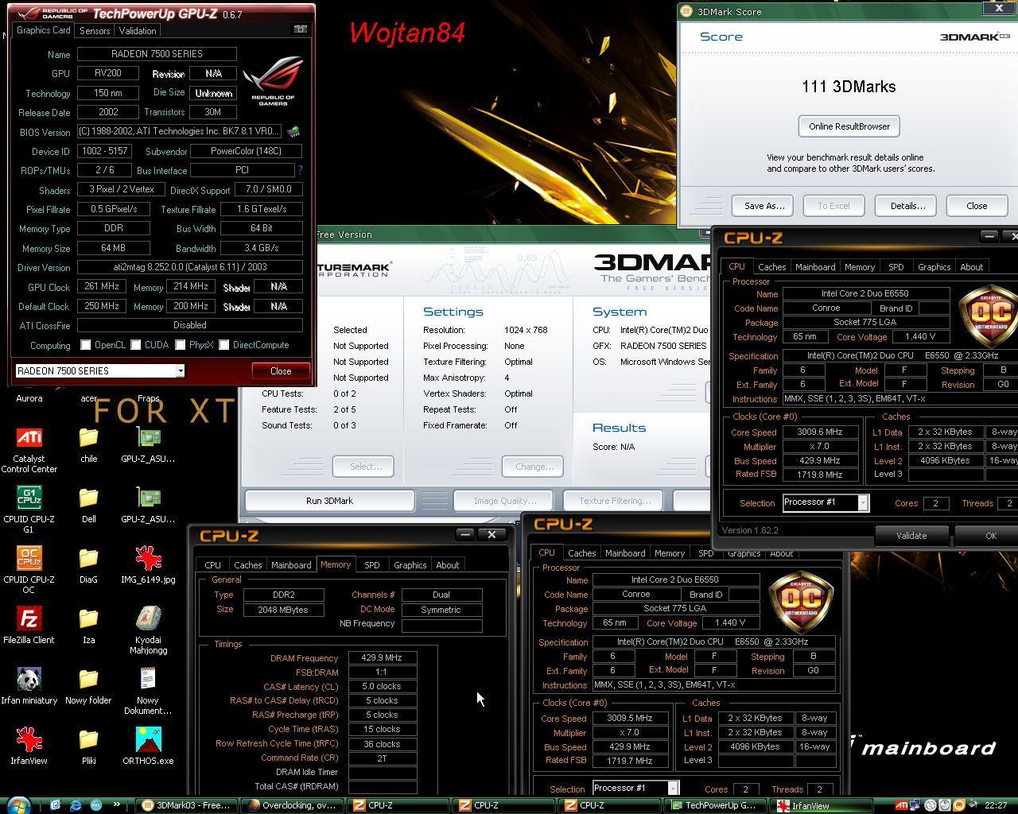
Task: Click Run 3DMark button
Action: coord(329,501)
